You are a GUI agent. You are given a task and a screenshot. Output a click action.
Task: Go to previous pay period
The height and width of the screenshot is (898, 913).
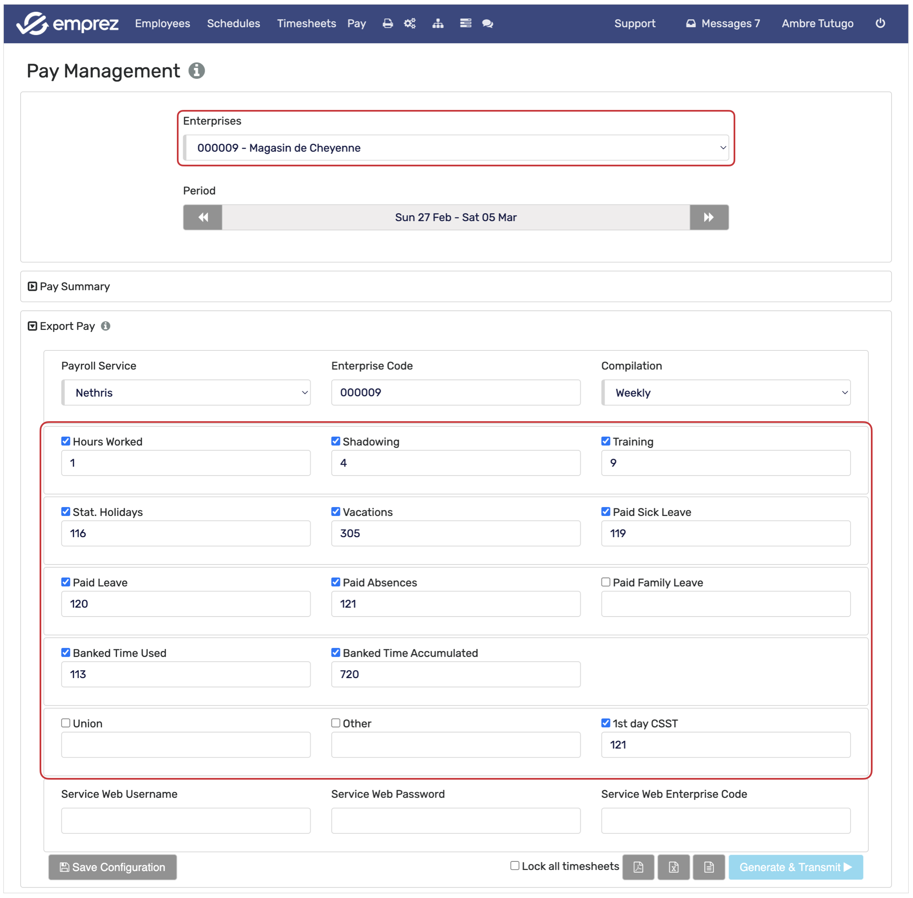tap(203, 217)
